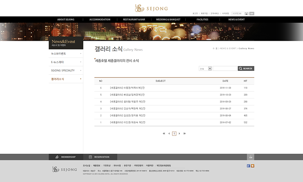Click the SUBJECT column header
Image resolution: width=303 pixels, height=182 pixels.
[x=161, y=81]
